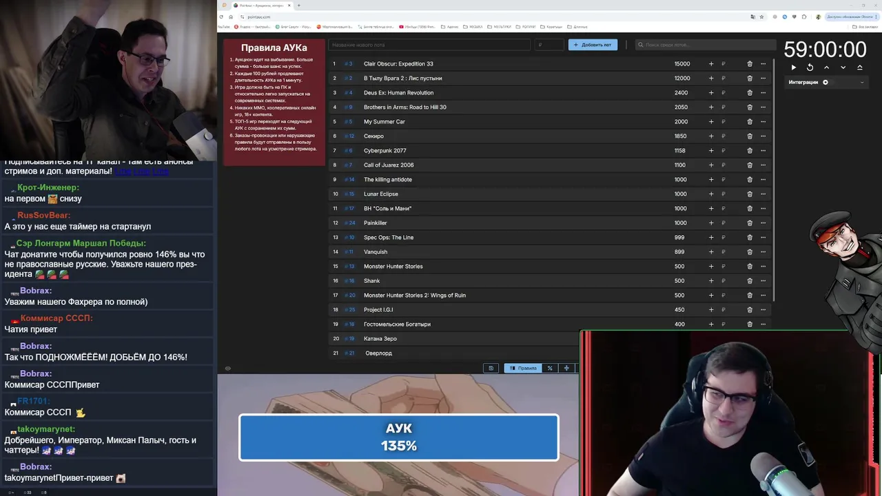The height and width of the screenshot is (496, 882).
Task: Open more options for Deus Ex: Human Revolution
Action: point(763,93)
